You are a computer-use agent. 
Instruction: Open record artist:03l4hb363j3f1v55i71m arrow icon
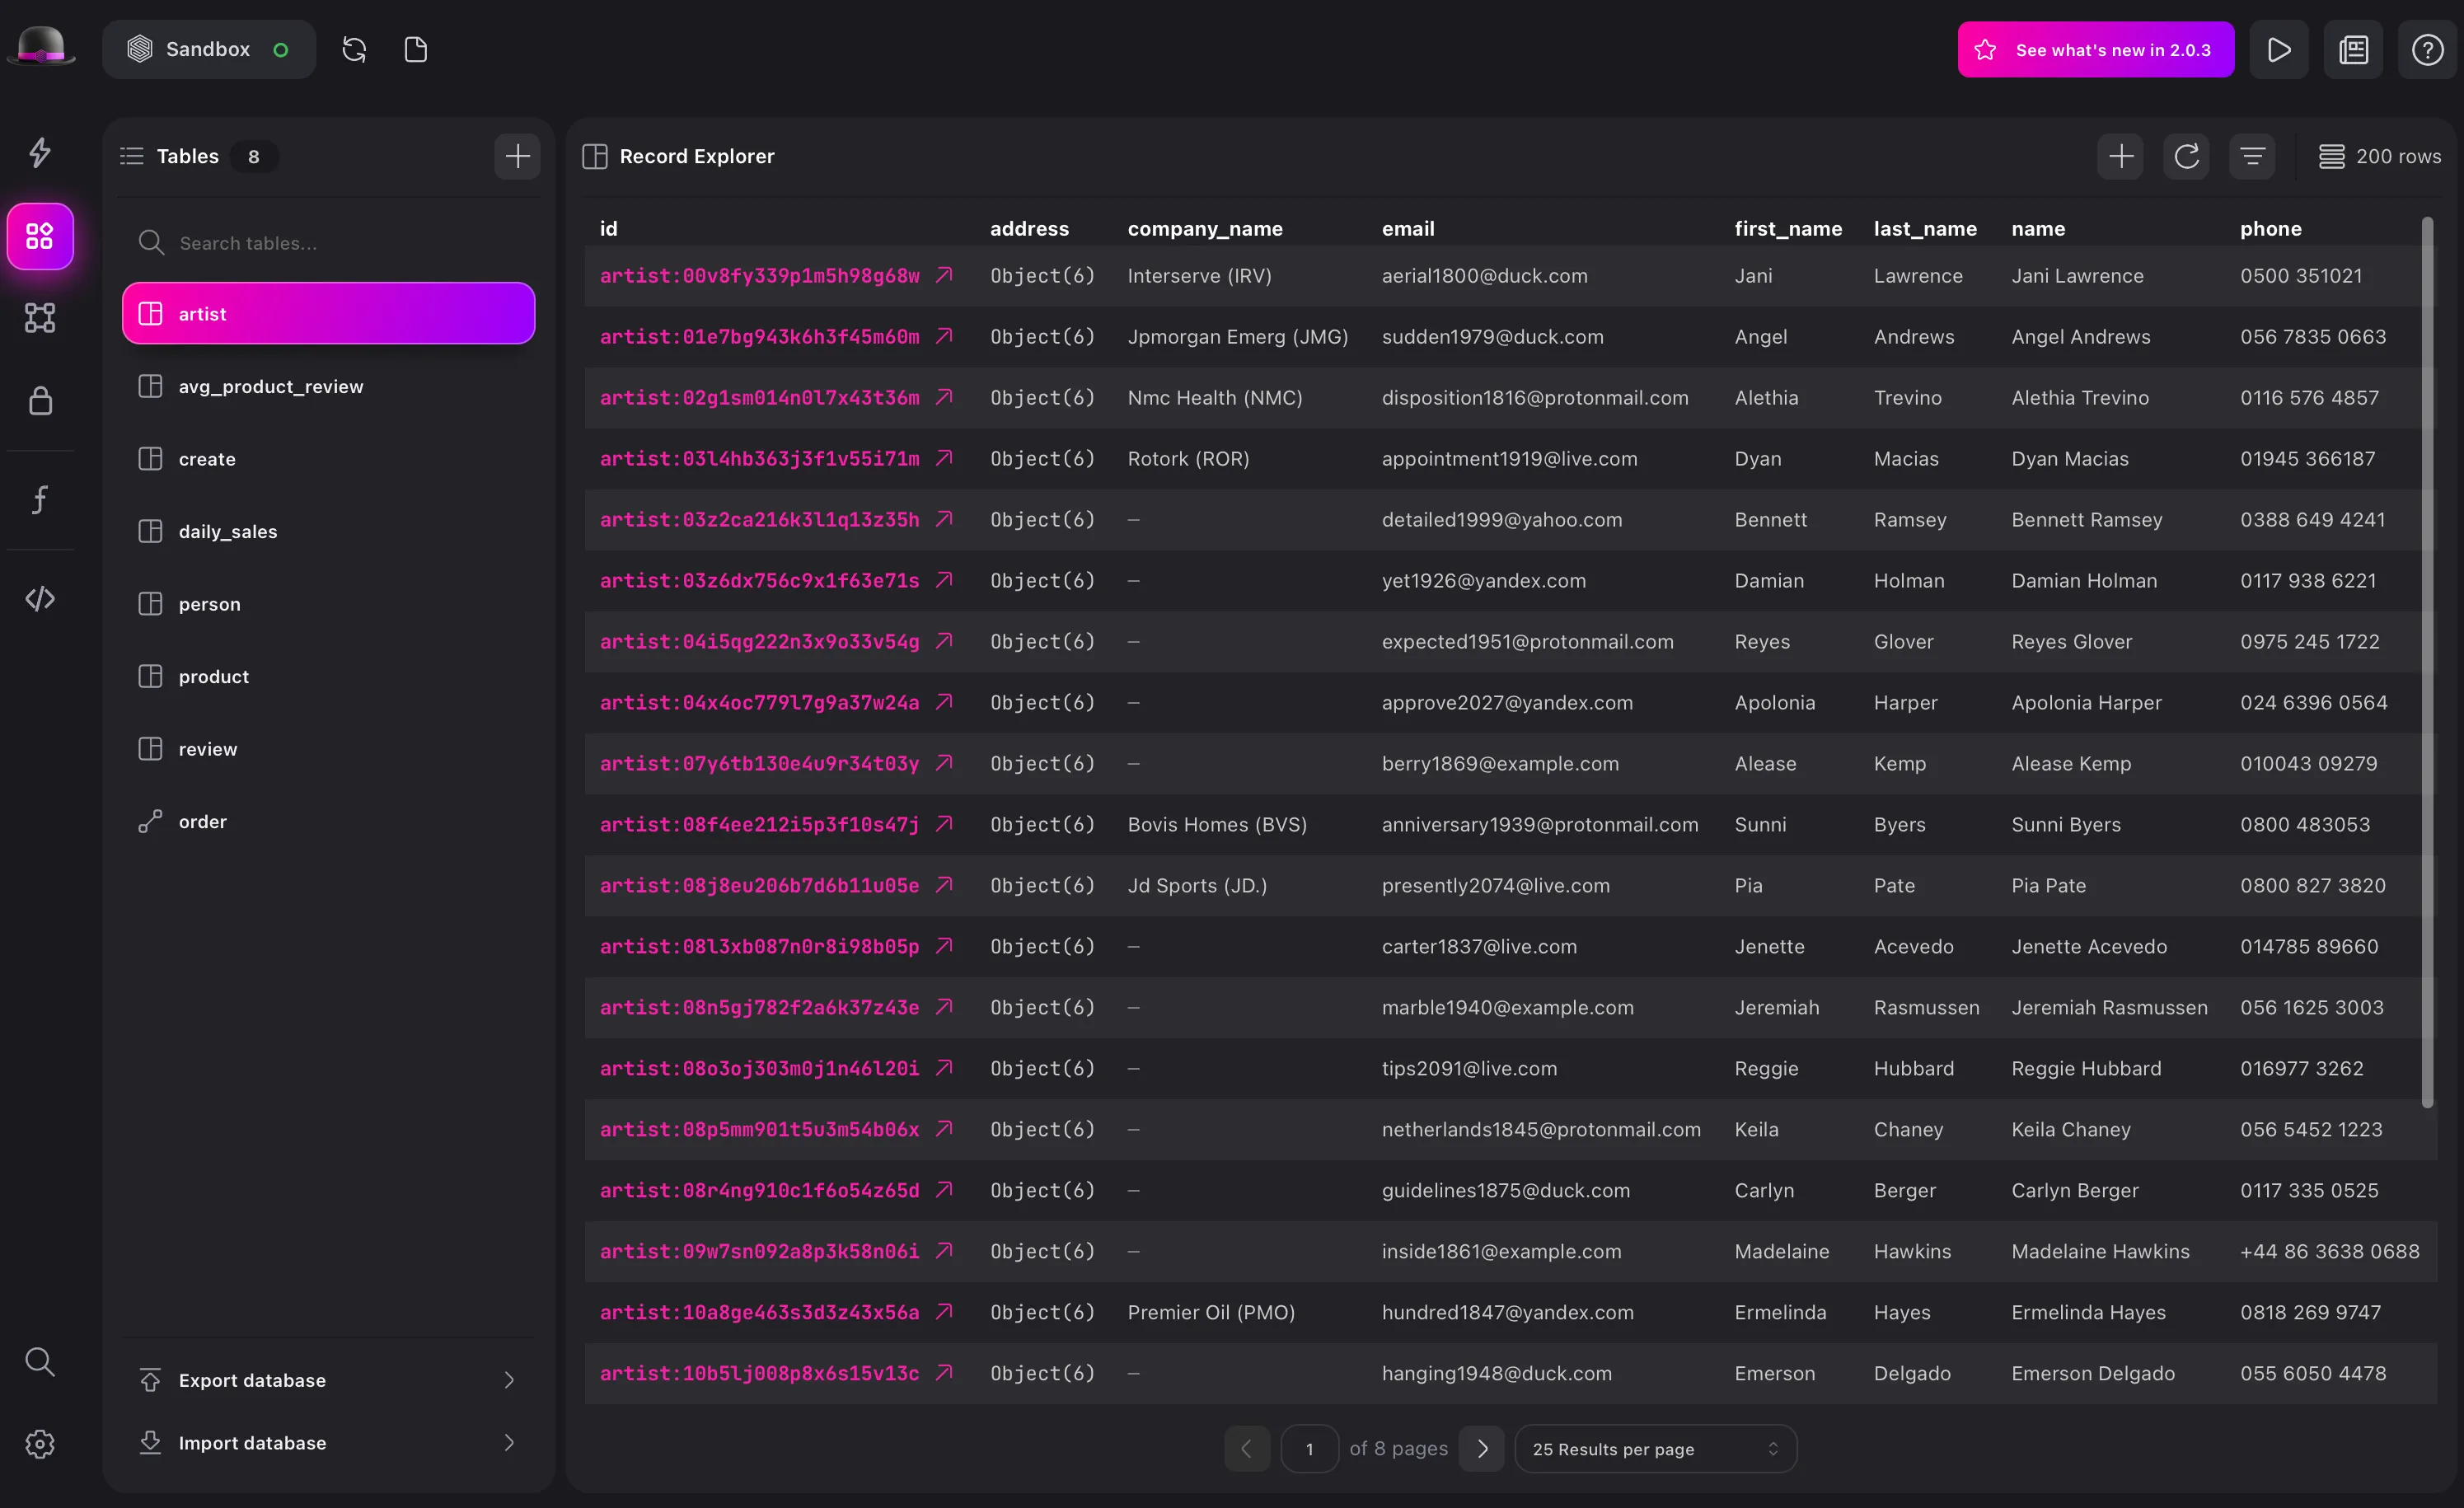pyautogui.click(x=944, y=458)
